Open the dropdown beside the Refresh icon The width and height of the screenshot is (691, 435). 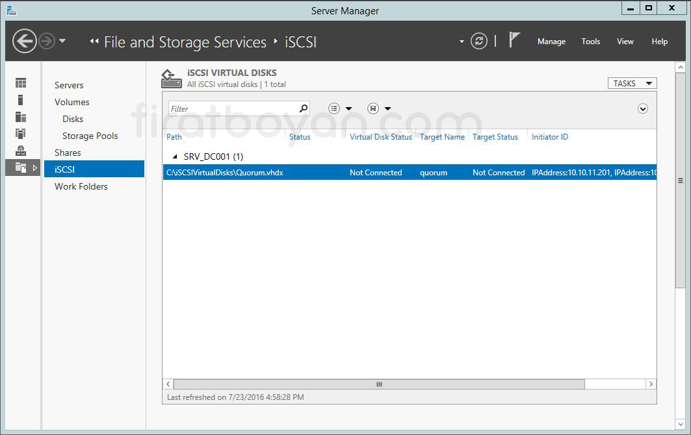[x=462, y=42]
